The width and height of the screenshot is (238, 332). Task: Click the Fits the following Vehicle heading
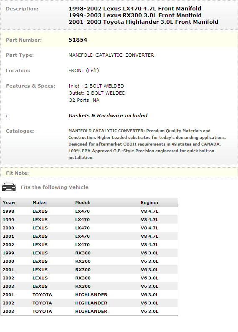click(54, 187)
